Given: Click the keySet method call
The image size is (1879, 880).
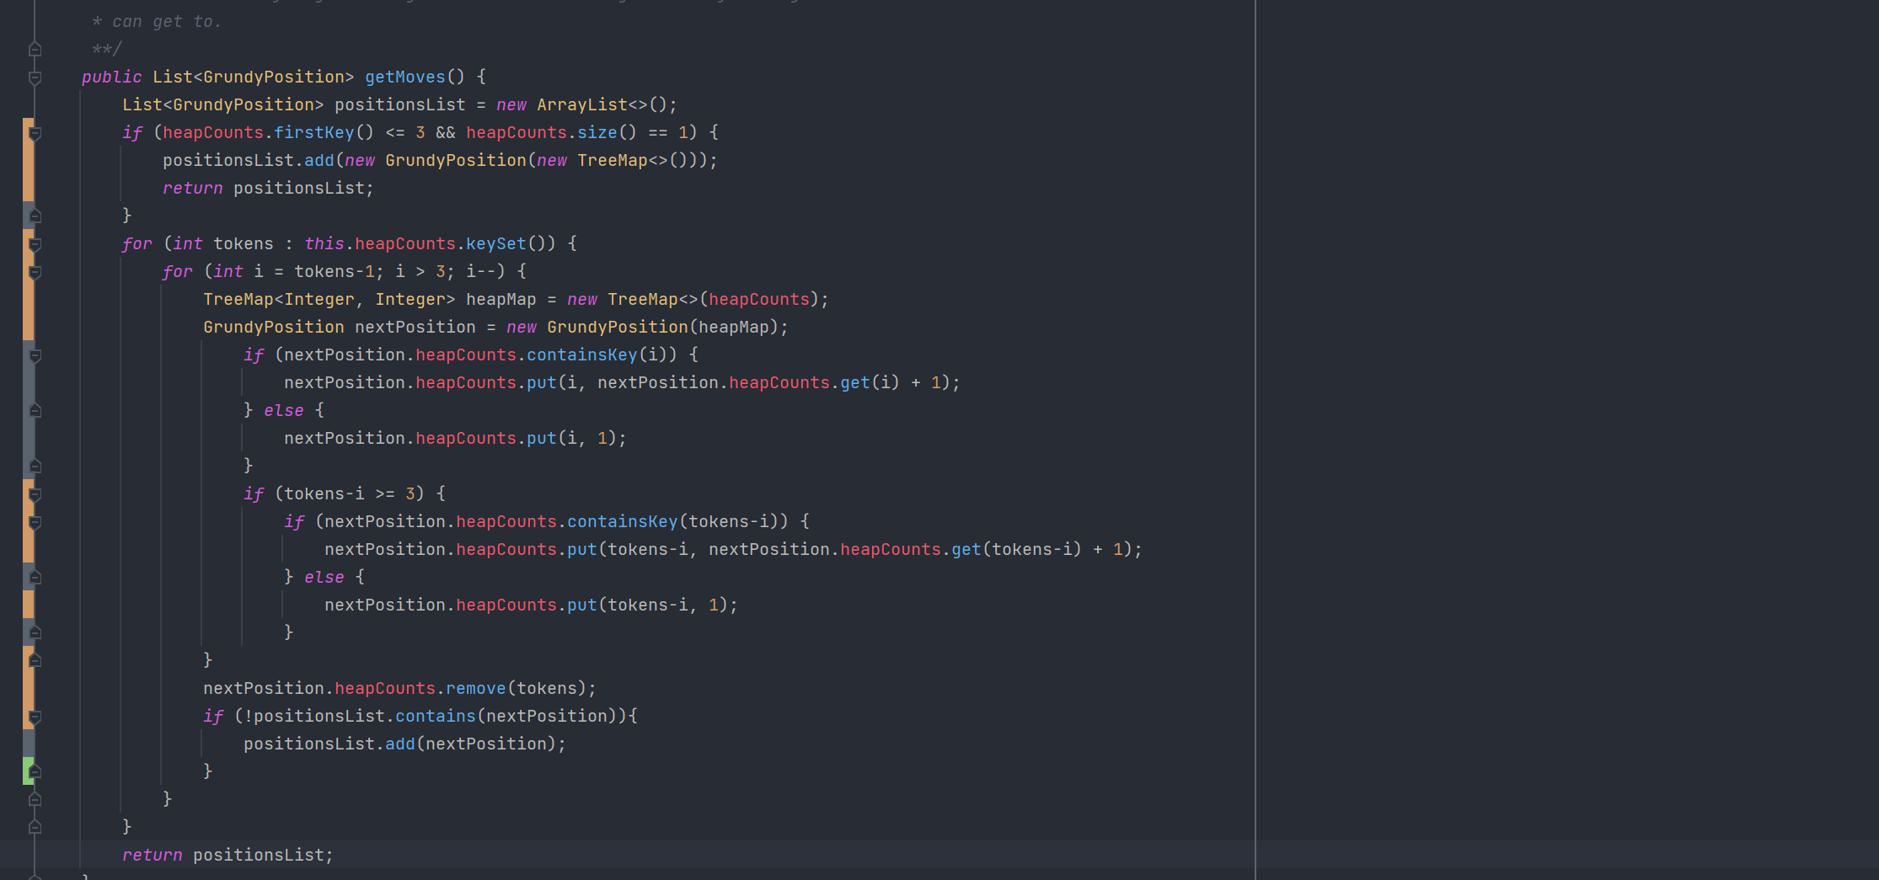Looking at the screenshot, I should 495,244.
